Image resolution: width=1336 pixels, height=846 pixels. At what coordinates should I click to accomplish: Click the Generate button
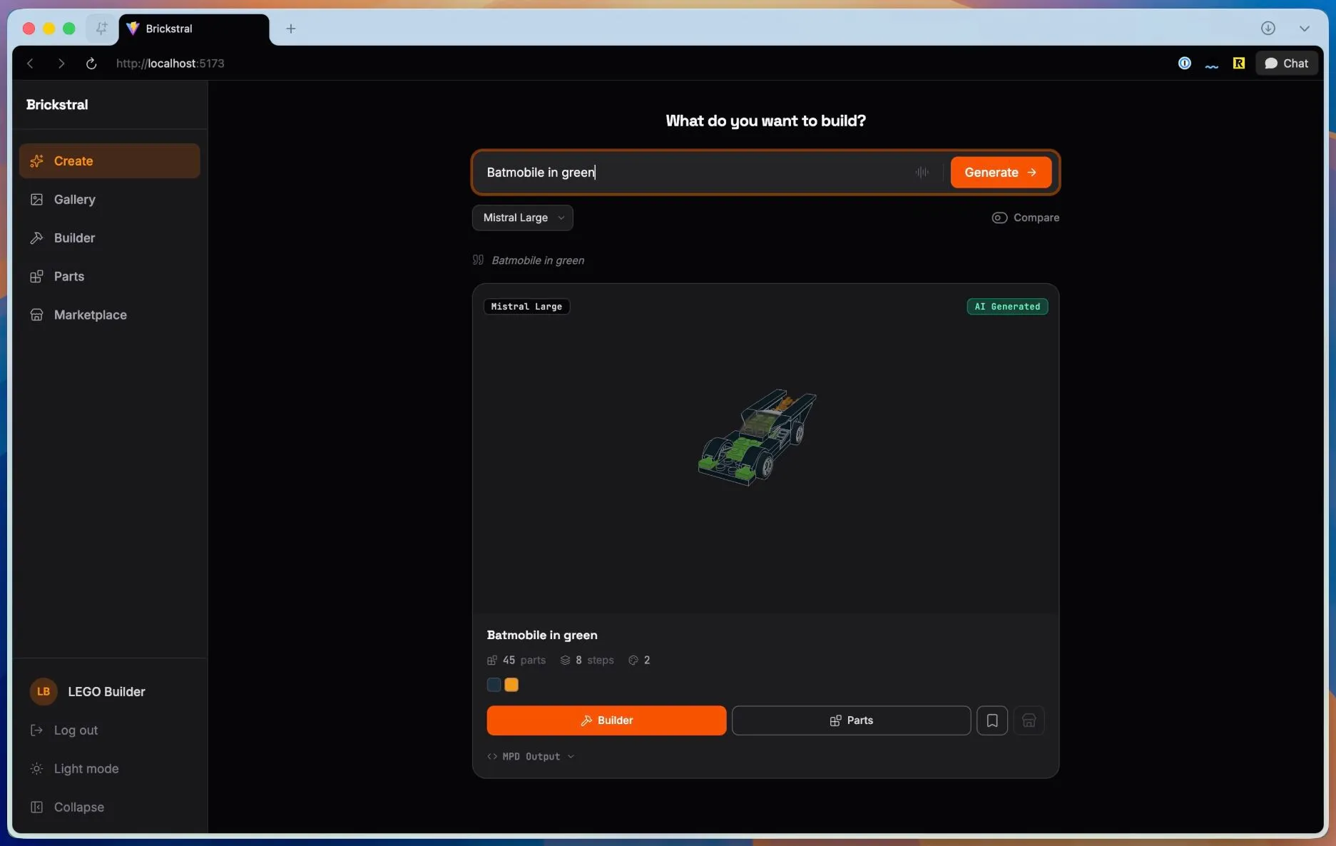(1000, 172)
